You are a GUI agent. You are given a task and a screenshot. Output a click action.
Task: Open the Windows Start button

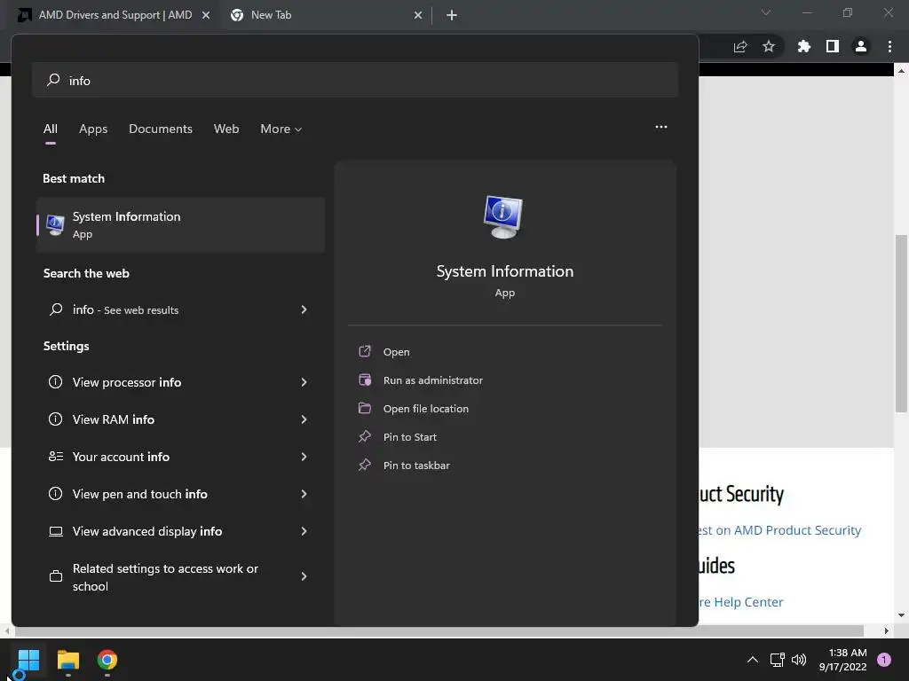[x=28, y=660]
